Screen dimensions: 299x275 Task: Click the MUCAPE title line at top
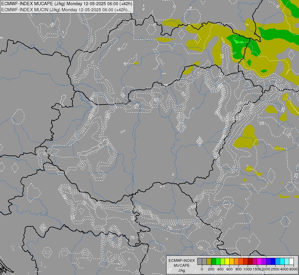tap(67, 3)
